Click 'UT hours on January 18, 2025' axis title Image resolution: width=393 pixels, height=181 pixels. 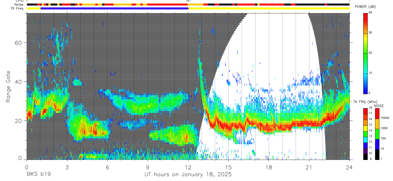click(188, 175)
